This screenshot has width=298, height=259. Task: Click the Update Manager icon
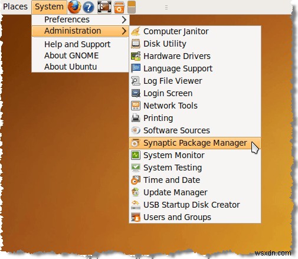click(136, 192)
